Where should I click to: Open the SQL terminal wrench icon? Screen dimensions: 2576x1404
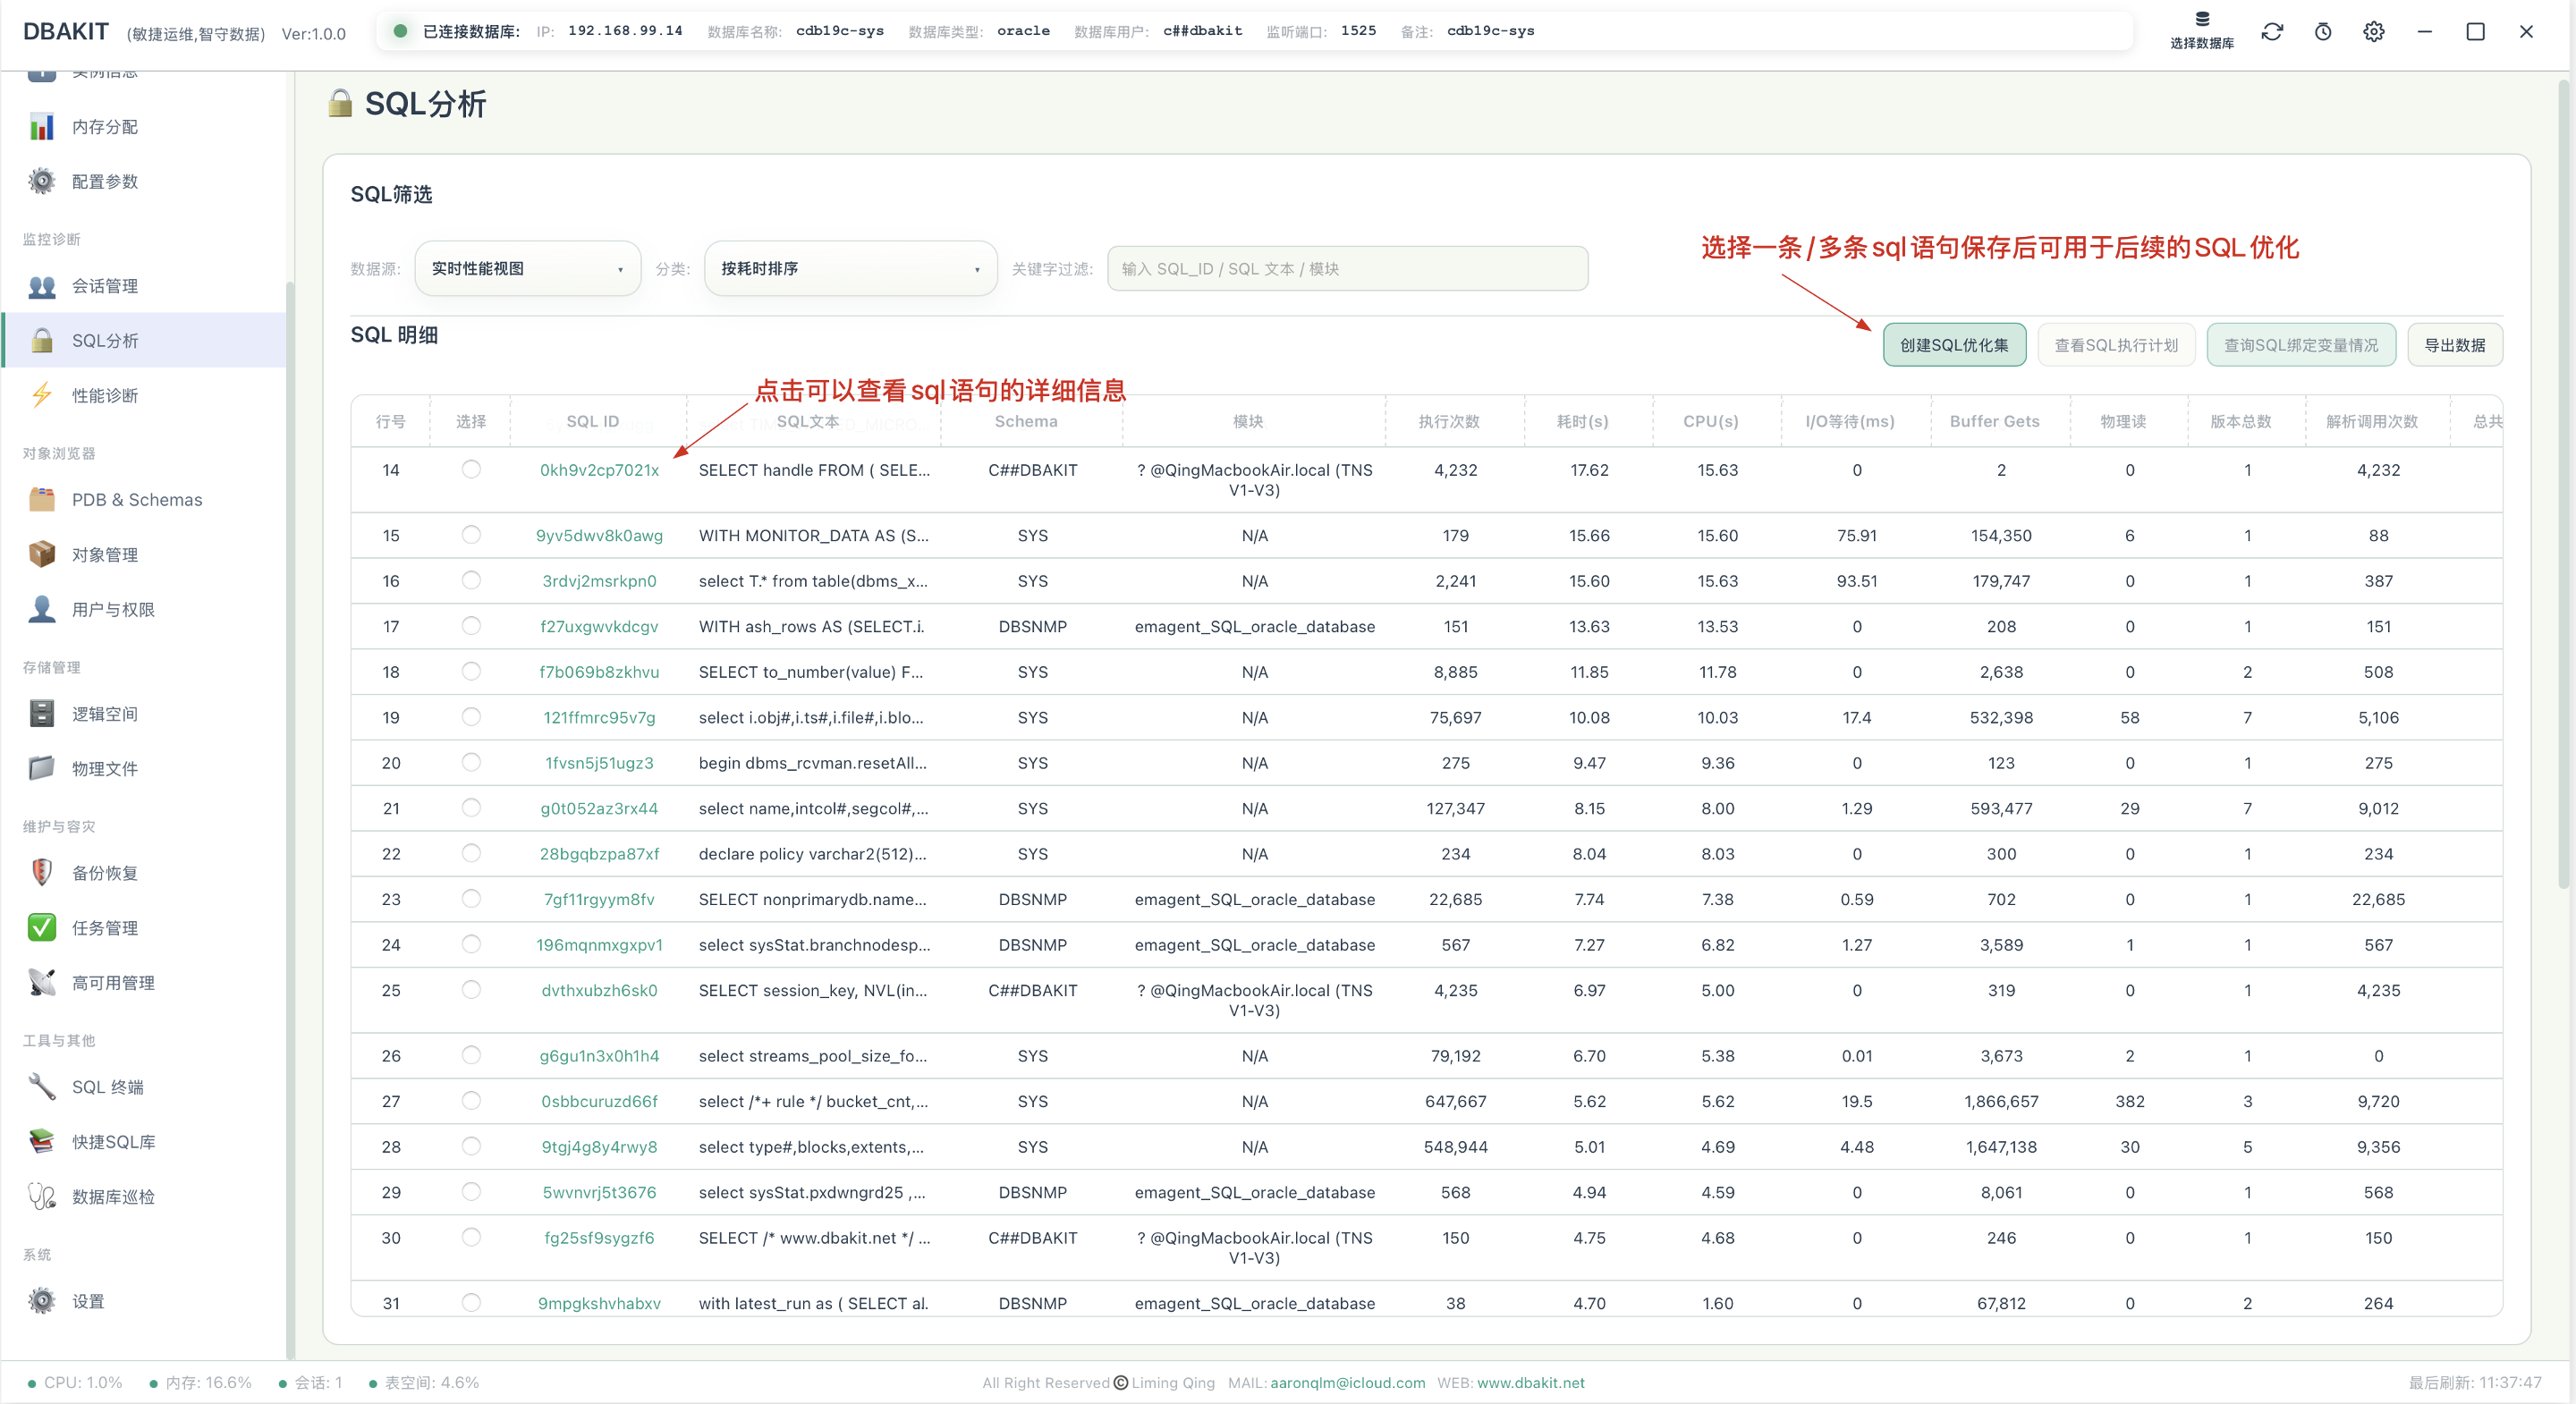point(41,1086)
